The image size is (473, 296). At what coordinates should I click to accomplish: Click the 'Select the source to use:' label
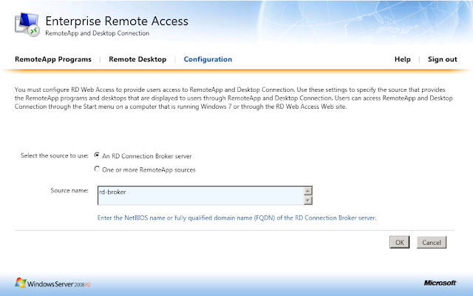tap(54, 155)
